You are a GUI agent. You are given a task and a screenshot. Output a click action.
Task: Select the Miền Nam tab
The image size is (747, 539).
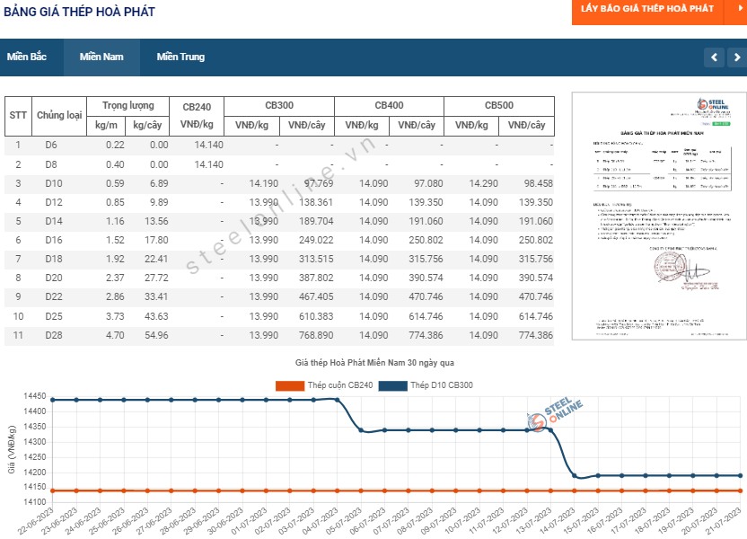coord(101,57)
